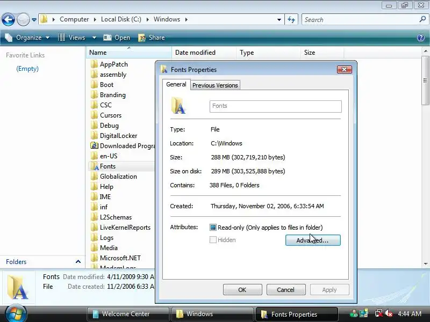Click the Views toolbar button
430x322 pixels.
pyautogui.click(x=72, y=38)
